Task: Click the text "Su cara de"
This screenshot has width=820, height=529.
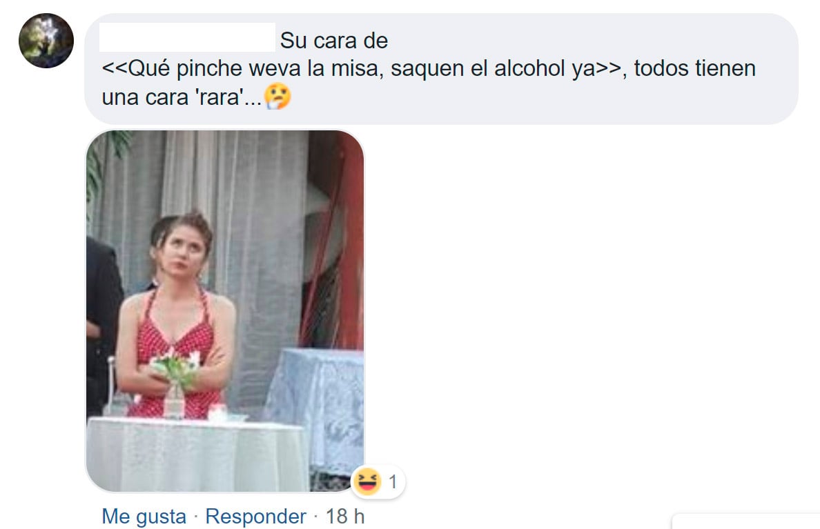Action: [333, 41]
